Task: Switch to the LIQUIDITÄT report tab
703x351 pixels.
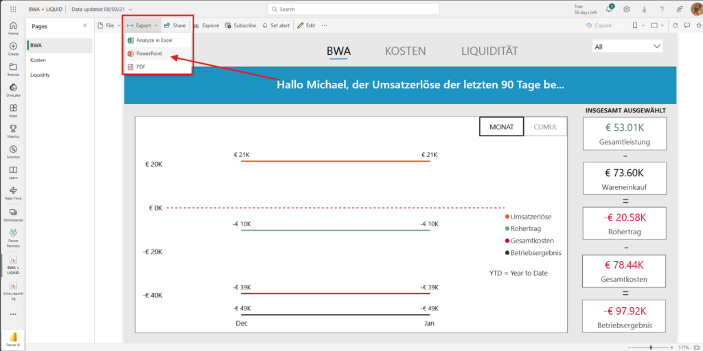Action: (489, 51)
